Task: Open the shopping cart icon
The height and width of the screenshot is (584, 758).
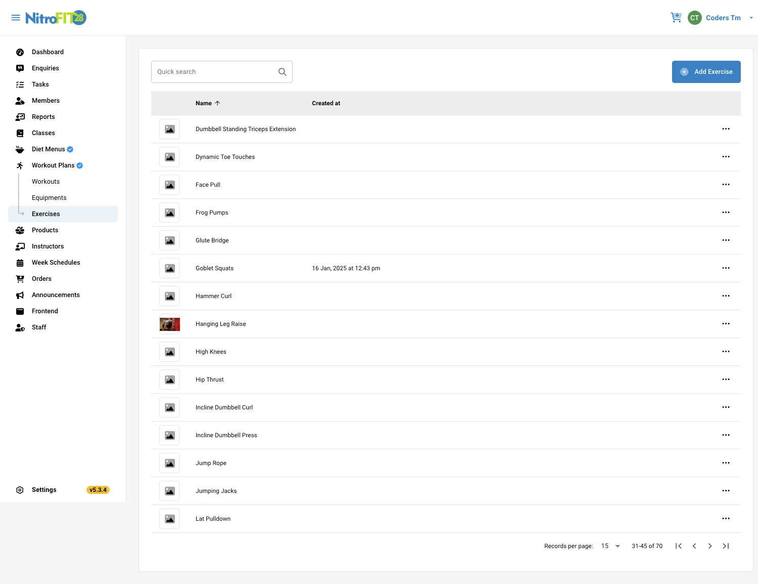Action: pos(676,18)
